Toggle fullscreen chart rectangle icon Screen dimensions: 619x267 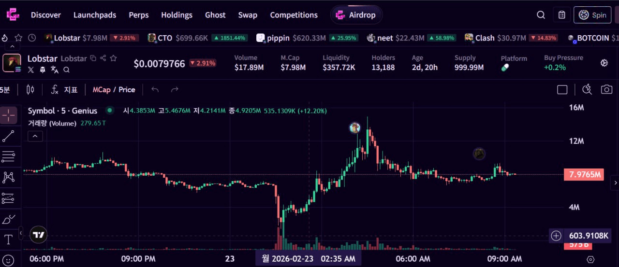click(x=562, y=89)
